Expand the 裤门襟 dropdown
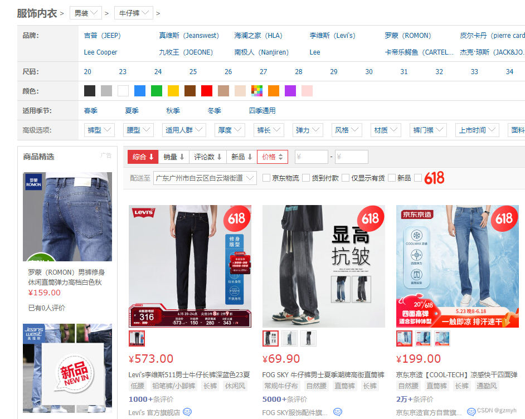The image size is (525, 419). coord(428,130)
